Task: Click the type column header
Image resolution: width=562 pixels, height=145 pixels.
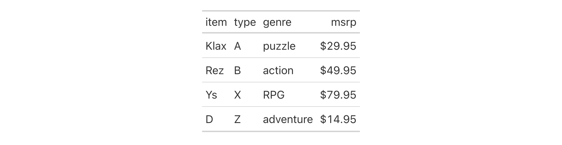Action: tap(245, 22)
